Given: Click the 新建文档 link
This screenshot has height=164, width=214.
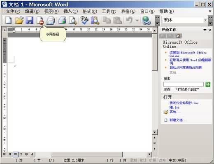Looking at the screenshot, I should pyautogui.click(x=176, y=120).
